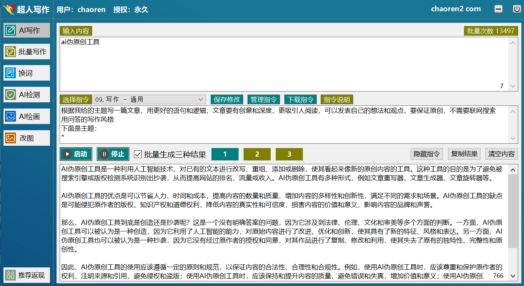Click 复制结果 to copy output
Screen dimensions: 524x286
click(x=464, y=154)
